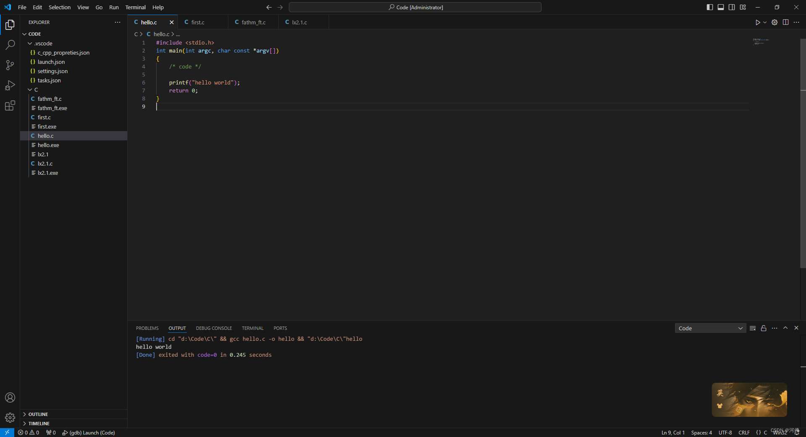Viewport: 806px width, 437px height.
Task: Open the Extensions view icon
Action: click(10, 105)
